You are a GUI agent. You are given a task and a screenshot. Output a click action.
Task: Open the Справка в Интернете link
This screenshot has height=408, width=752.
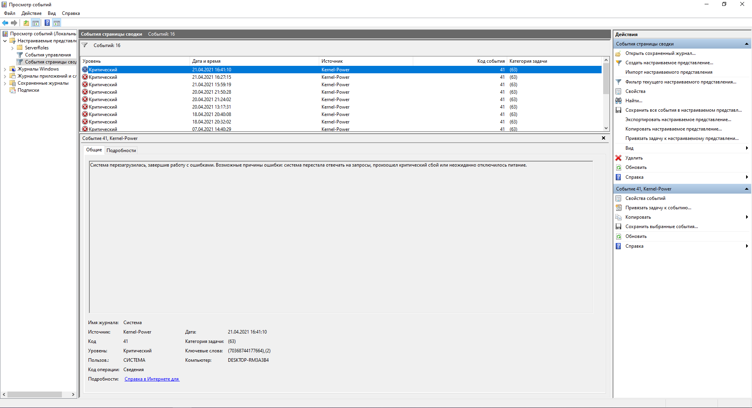(x=152, y=379)
